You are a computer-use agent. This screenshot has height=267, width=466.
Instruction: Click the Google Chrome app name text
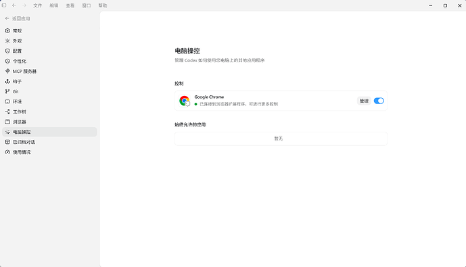[209, 97]
